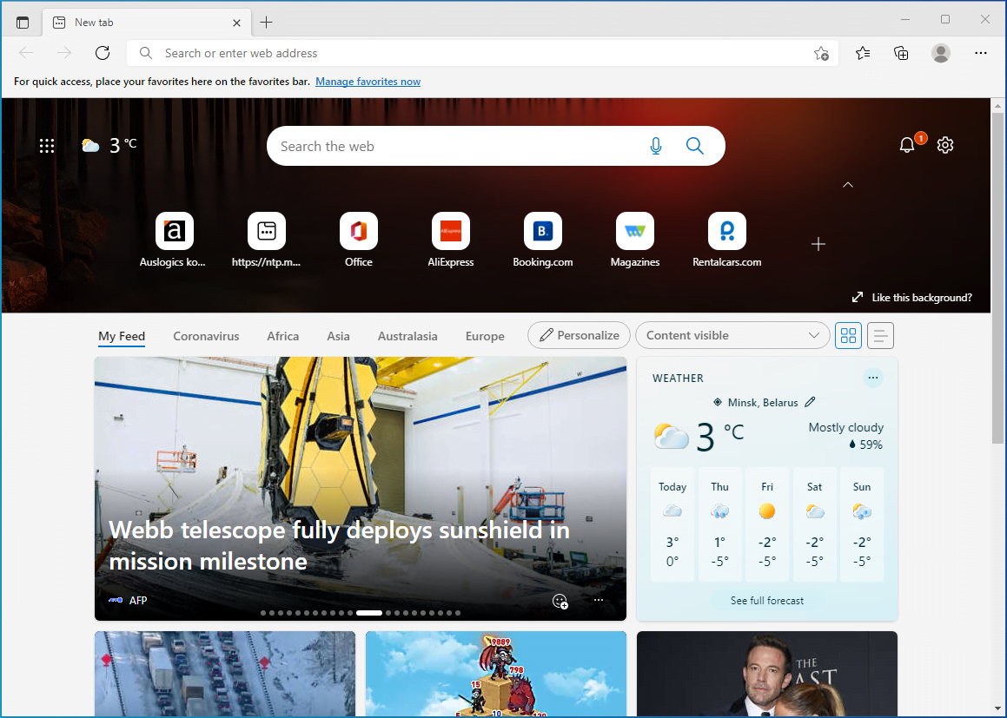Open more options on Webb story
Screen dimensions: 1007x718
click(599, 600)
